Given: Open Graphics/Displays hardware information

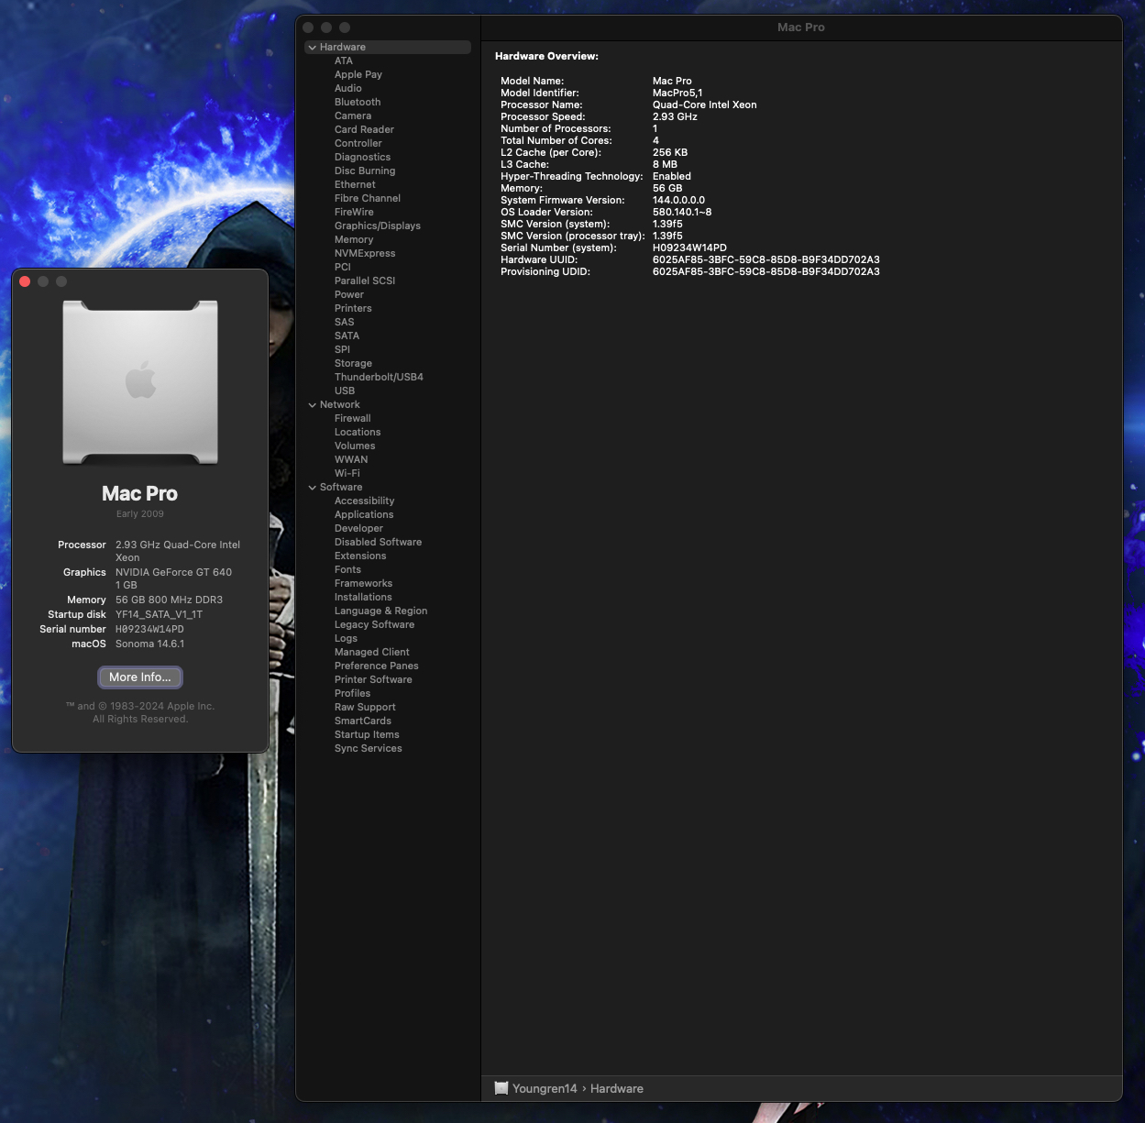Looking at the screenshot, I should (x=378, y=226).
